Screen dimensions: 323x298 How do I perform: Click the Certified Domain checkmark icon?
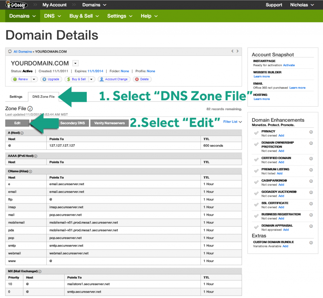256,160
